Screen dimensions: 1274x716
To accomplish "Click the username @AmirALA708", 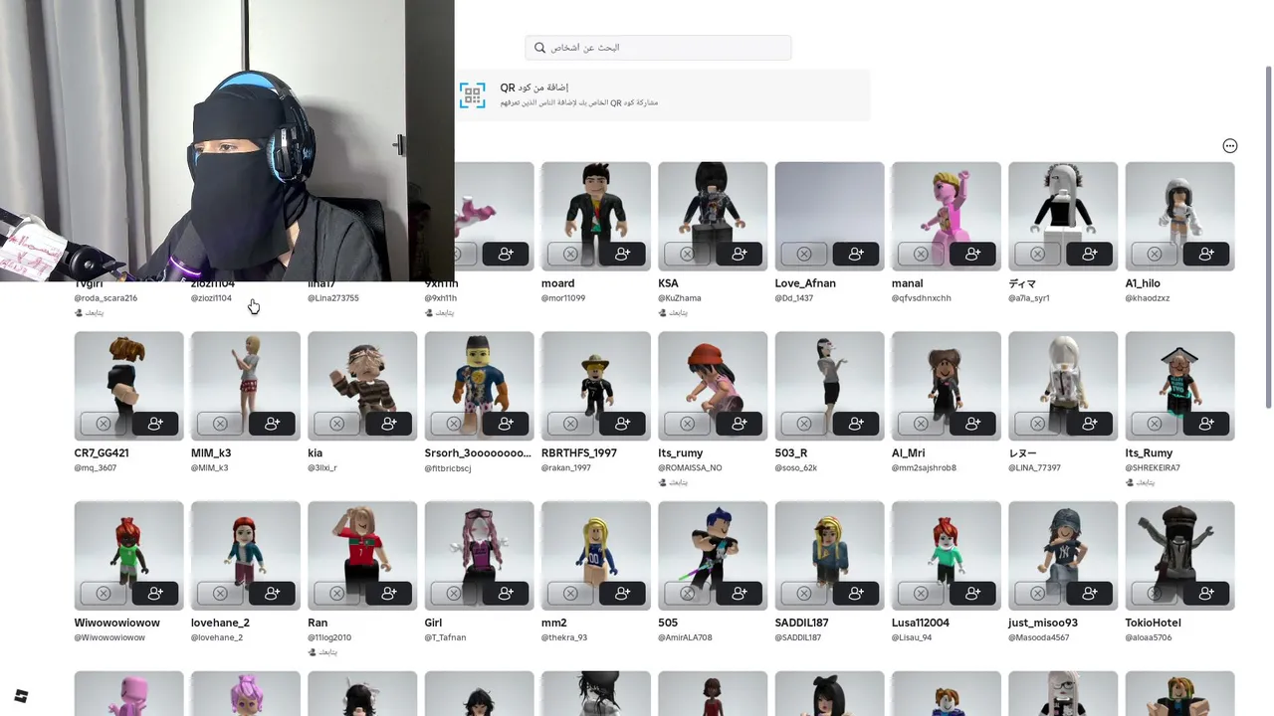I will coord(685,637).
